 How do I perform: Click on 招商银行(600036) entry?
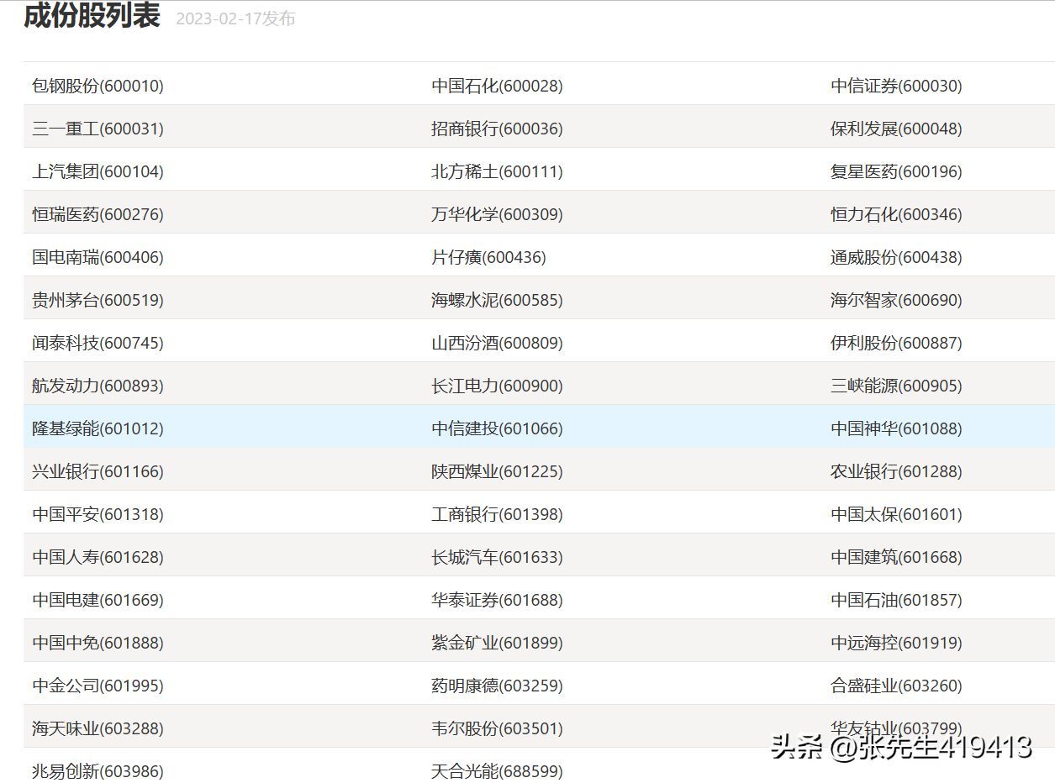[x=497, y=129]
